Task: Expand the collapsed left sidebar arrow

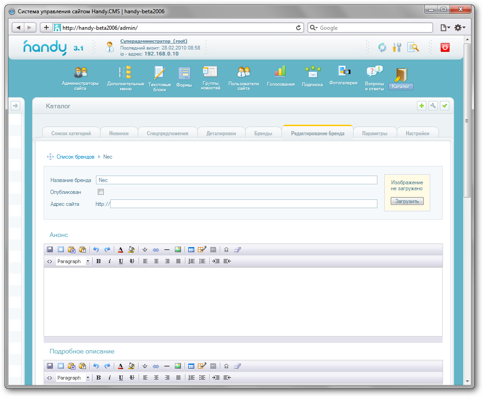Action: click(15, 106)
